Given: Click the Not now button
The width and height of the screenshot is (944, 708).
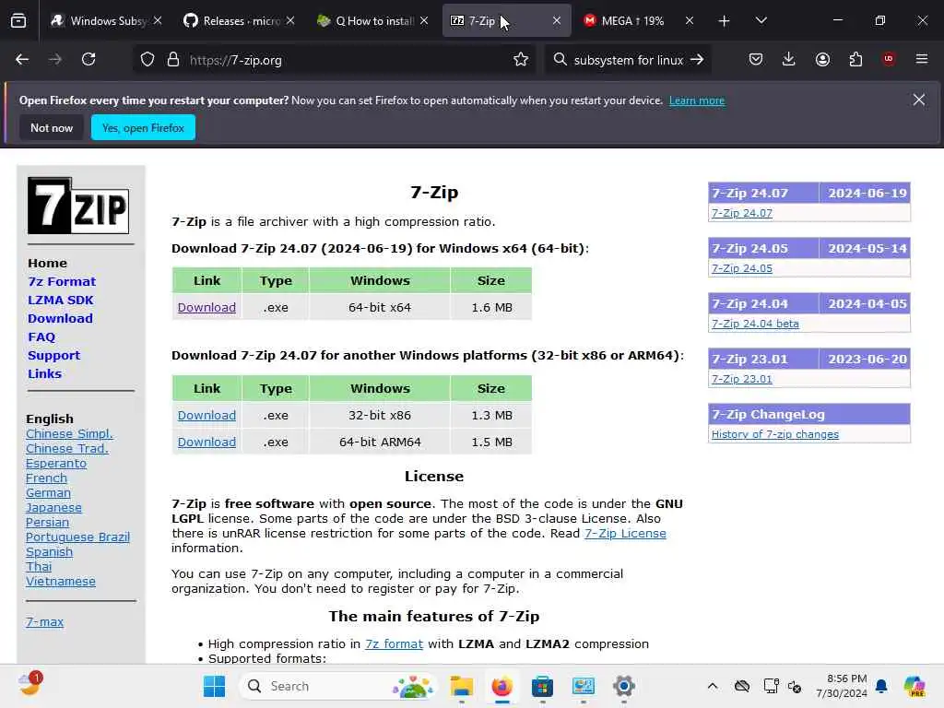Looking at the screenshot, I should click(x=52, y=127).
